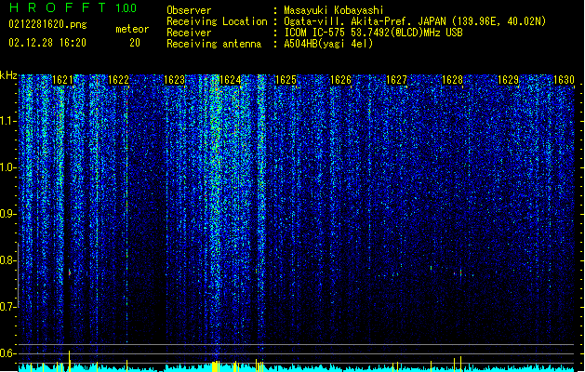This screenshot has width=585, height=372.
Task: Click the 0.9 kHz axis label
Action: [8, 214]
